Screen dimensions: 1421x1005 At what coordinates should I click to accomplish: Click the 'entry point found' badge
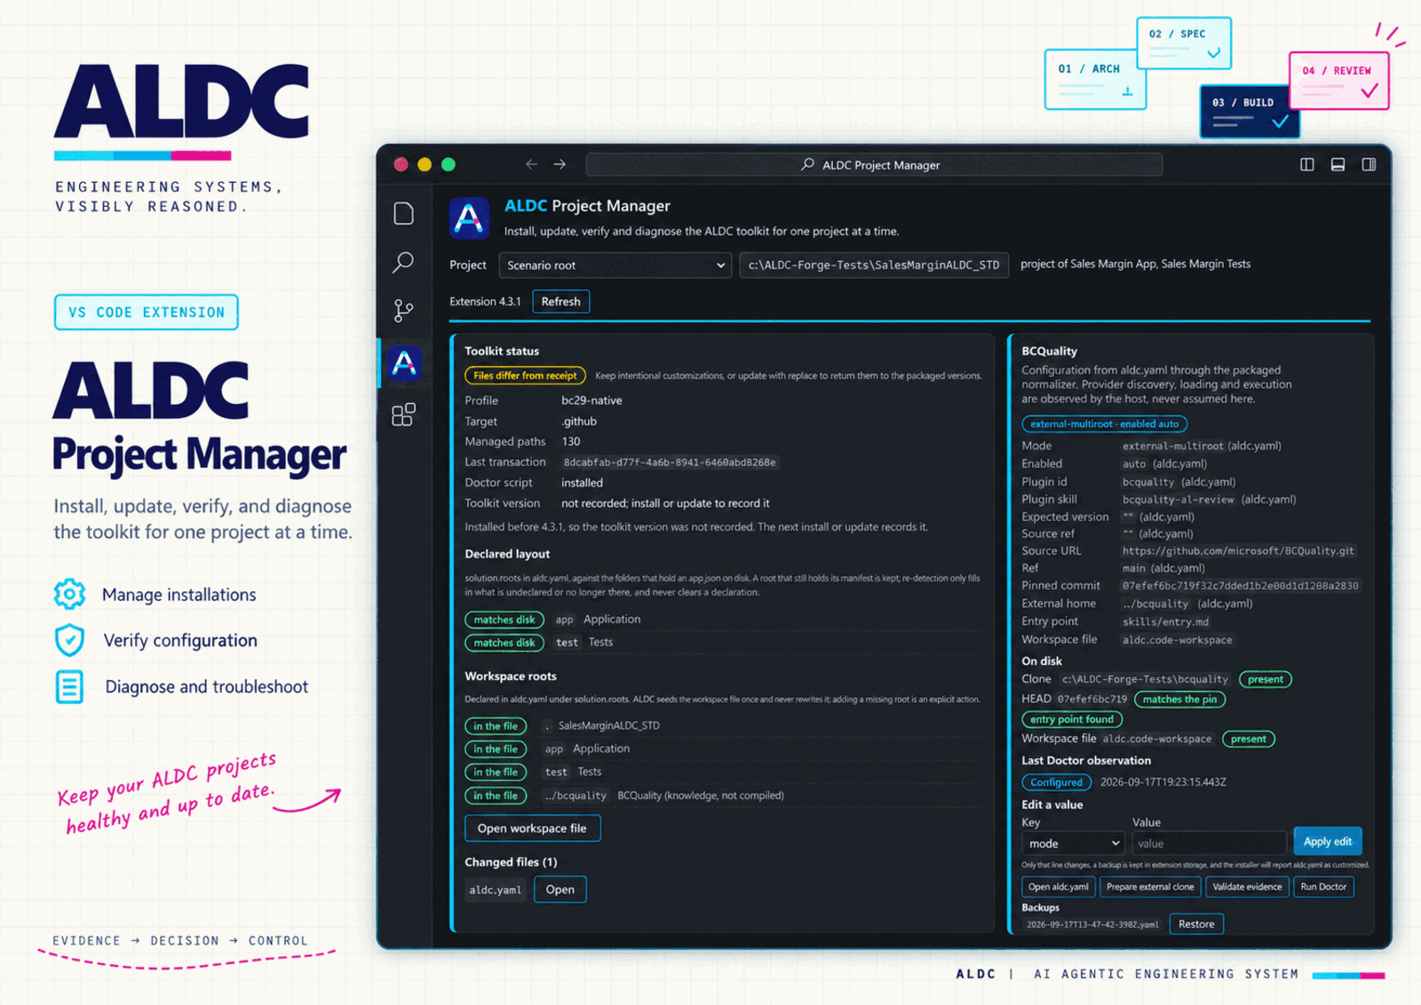pos(1071,719)
